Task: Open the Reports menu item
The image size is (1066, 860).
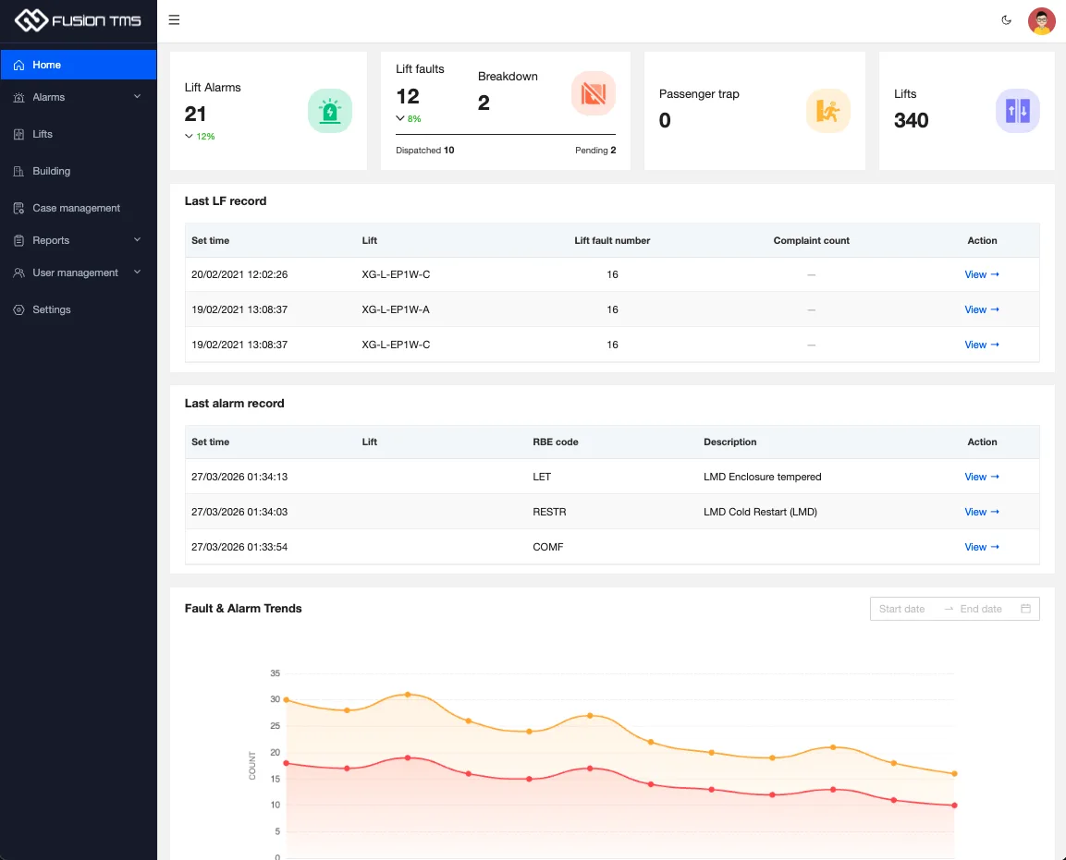Action: (79, 240)
